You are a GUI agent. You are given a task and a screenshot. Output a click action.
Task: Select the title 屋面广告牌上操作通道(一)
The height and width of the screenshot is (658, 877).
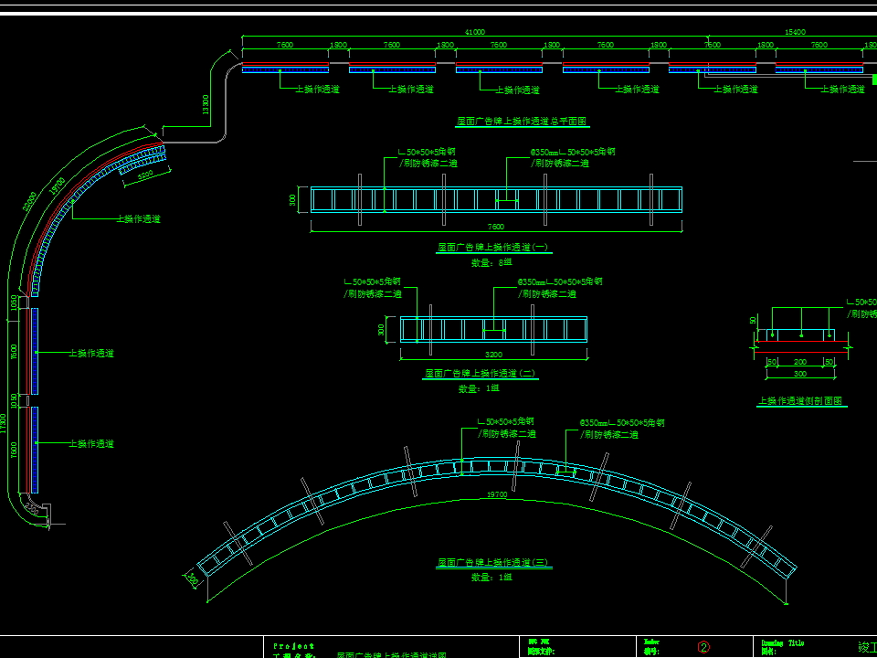tap(494, 248)
